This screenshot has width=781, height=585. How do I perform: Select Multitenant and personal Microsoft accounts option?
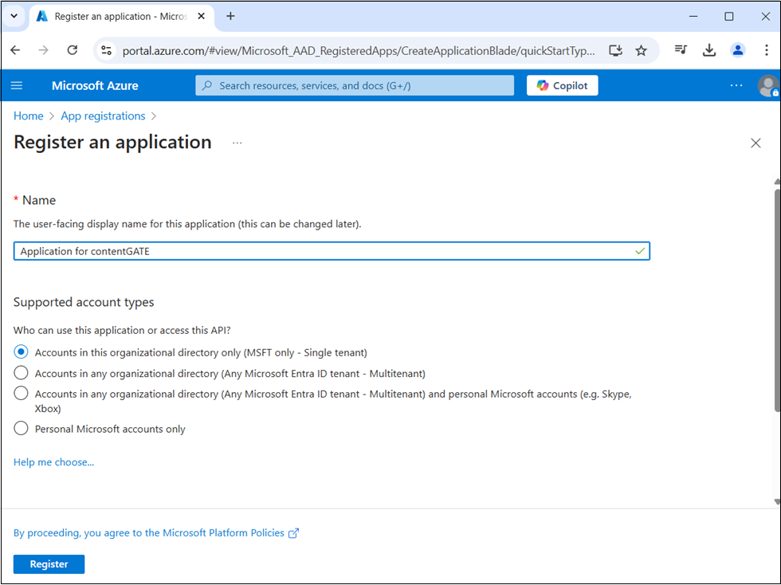click(x=22, y=394)
